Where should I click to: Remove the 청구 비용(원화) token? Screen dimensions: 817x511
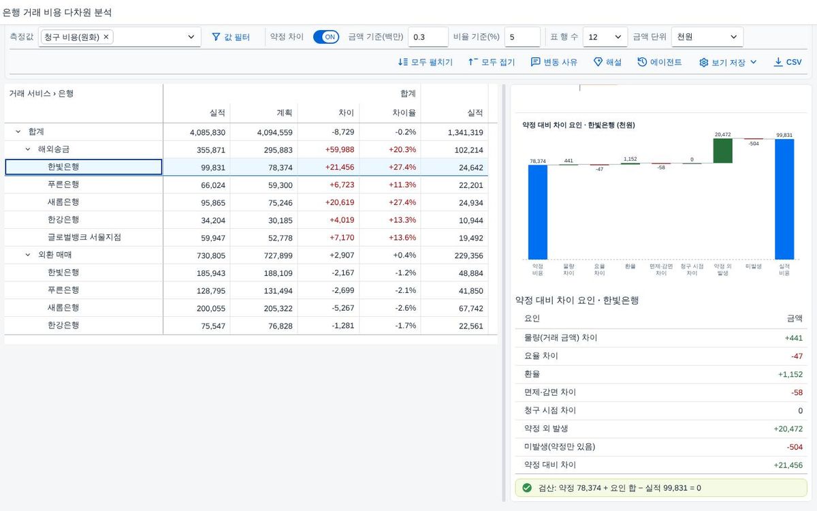(106, 37)
